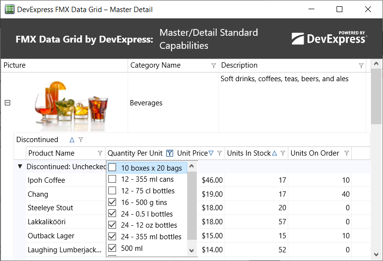Image resolution: width=383 pixels, height=261 pixels.
Task: Click units on order value 40
Action: (346, 194)
